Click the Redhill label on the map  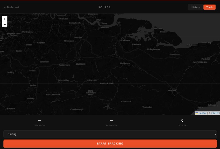click(32, 71)
